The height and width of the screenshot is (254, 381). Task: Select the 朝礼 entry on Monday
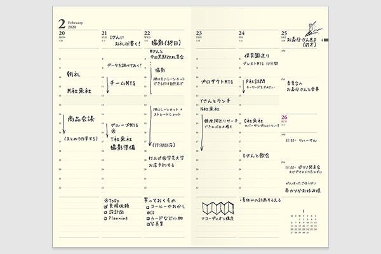pyautogui.click(x=74, y=74)
